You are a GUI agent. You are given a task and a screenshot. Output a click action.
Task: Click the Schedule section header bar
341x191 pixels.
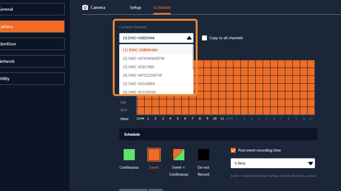click(218, 134)
